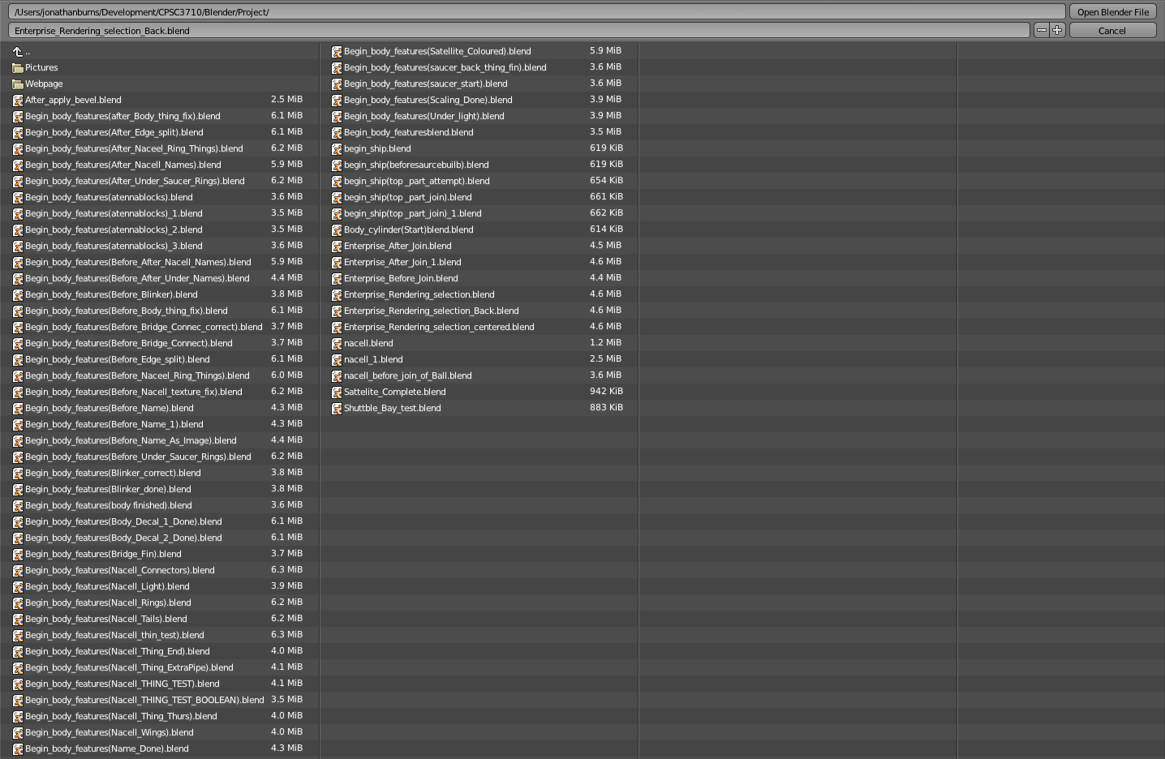1165x759 pixels.
Task: Select the blend icon of Begin_body_features(Bridge_Fin).blend
Action: (x=17, y=554)
